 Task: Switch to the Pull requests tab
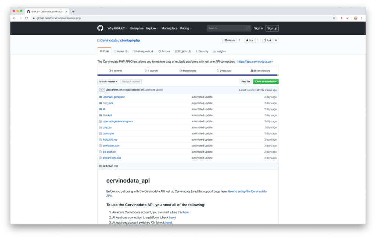[143, 51]
